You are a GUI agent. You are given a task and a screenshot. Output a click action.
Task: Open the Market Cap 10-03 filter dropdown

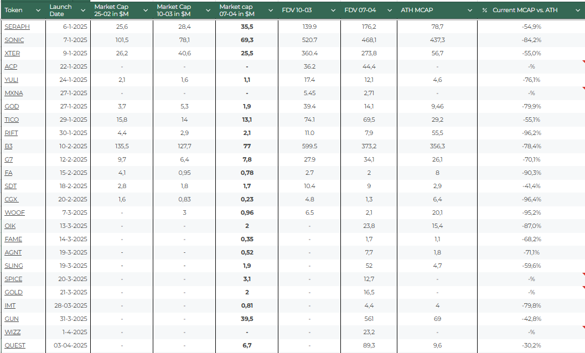[x=208, y=11]
